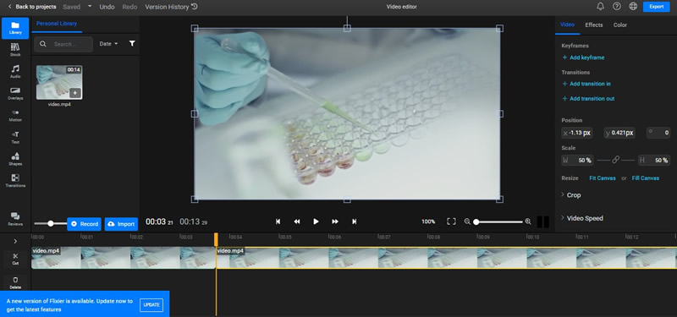Select the Personal Library tab

tap(57, 24)
